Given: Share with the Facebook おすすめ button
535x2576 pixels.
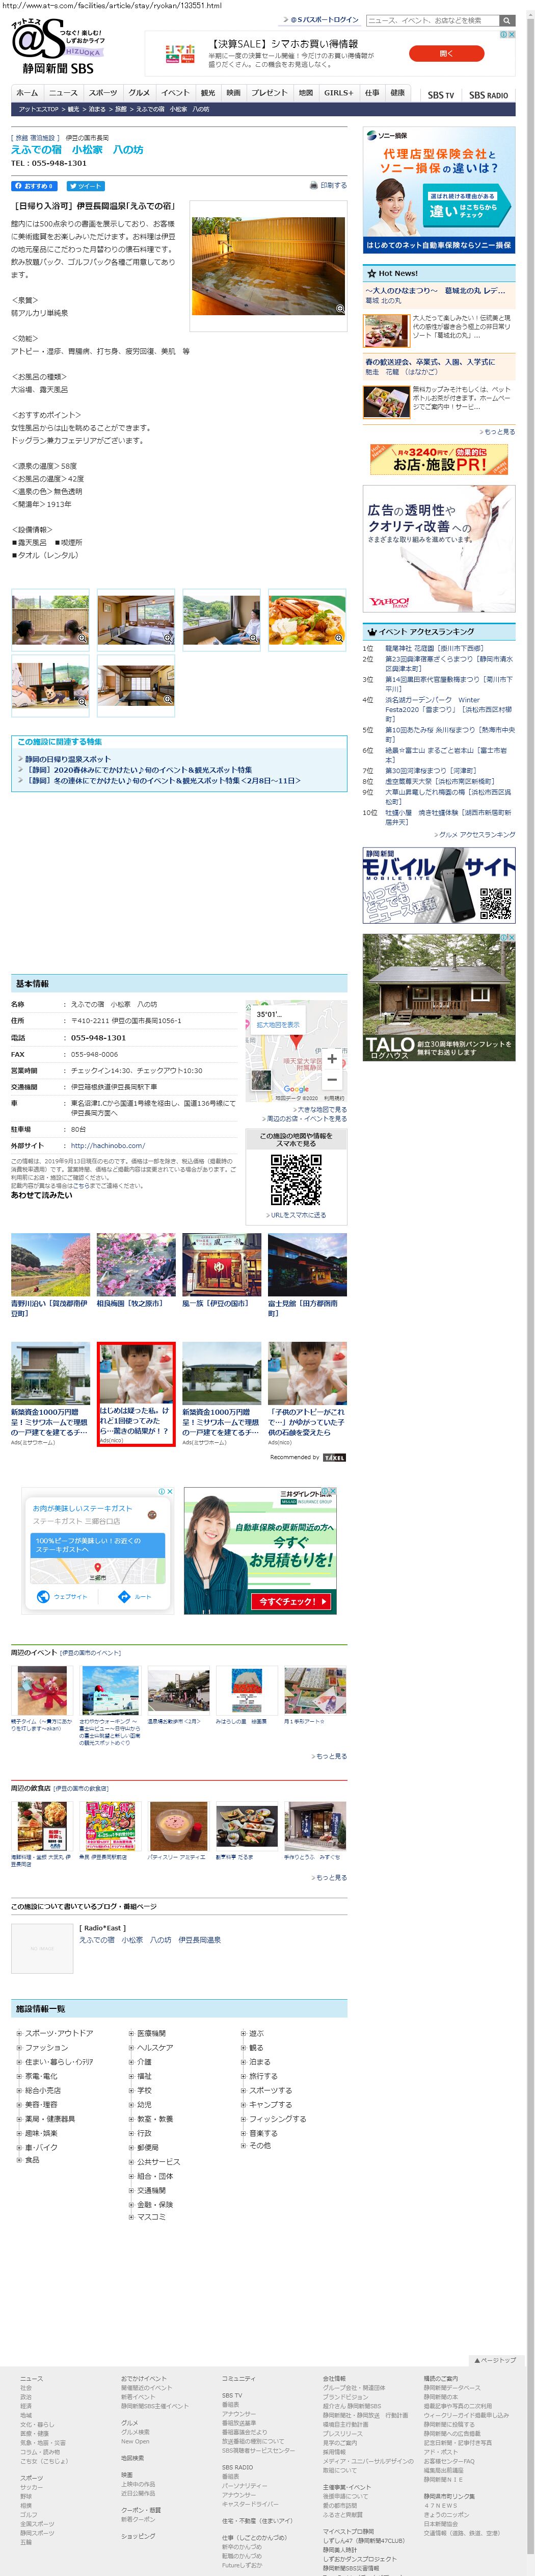Looking at the screenshot, I should pos(35,186).
